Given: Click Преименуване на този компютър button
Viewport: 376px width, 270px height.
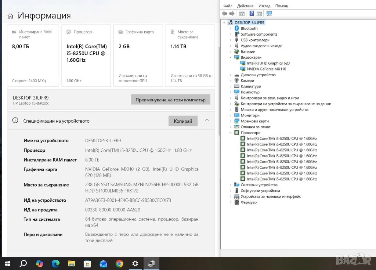Looking at the screenshot, I should [170, 100].
